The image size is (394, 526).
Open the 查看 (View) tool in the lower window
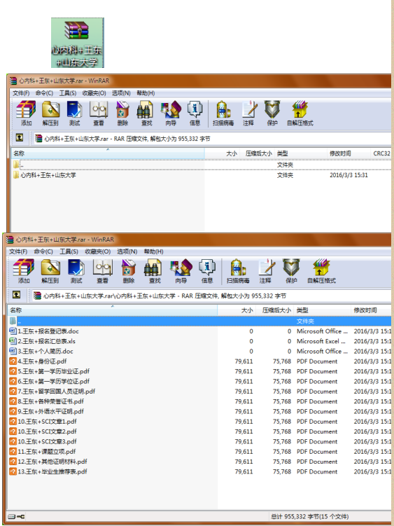pyautogui.click(x=102, y=271)
